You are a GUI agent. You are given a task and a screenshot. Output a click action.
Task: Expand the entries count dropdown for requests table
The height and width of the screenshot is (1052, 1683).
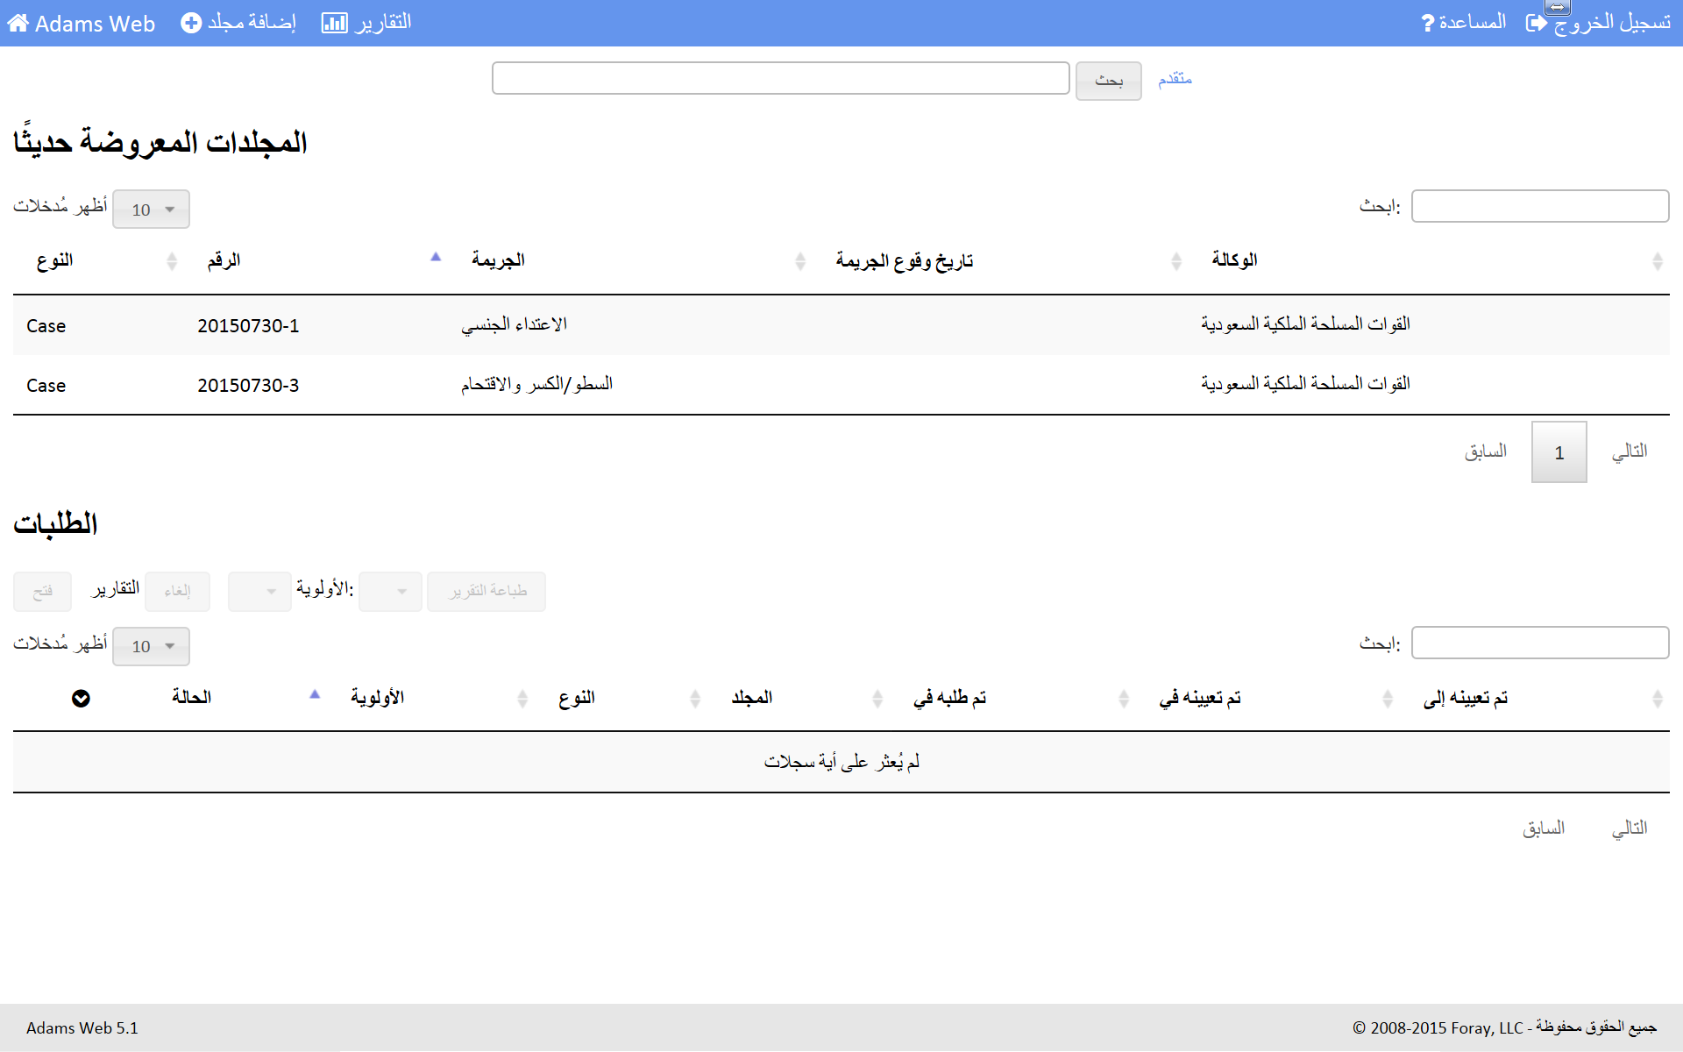pyautogui.click(x=152, y=646)
